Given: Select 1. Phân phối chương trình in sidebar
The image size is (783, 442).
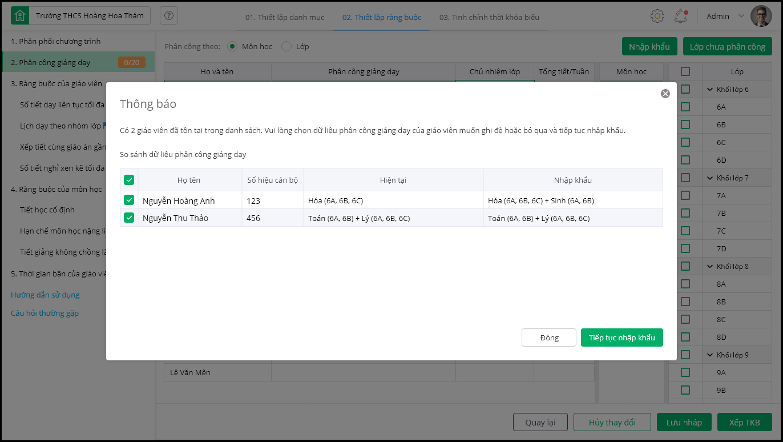Looking at the screenshot, I should (56, 42).
